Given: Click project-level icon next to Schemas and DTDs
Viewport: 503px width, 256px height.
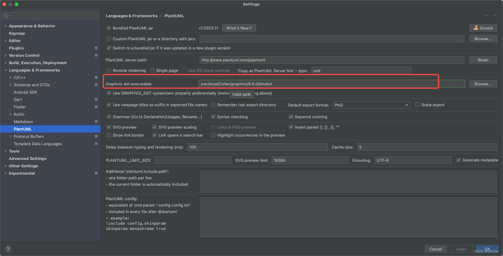Looking at the screenshot, I should pos(96,85).
